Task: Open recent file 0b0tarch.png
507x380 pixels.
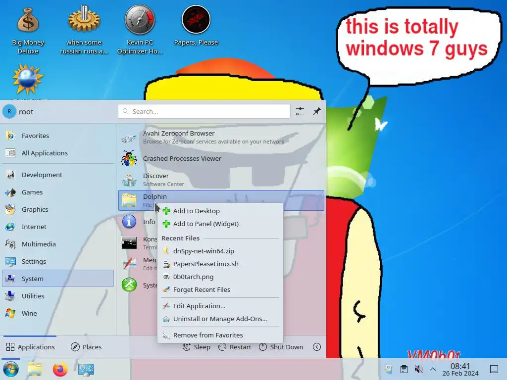Action: [220, 277]
